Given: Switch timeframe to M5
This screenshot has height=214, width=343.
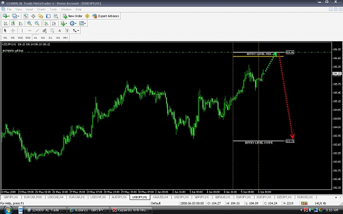Looking at the screenshot, I should pyautogui.click(x=13, y=38).
